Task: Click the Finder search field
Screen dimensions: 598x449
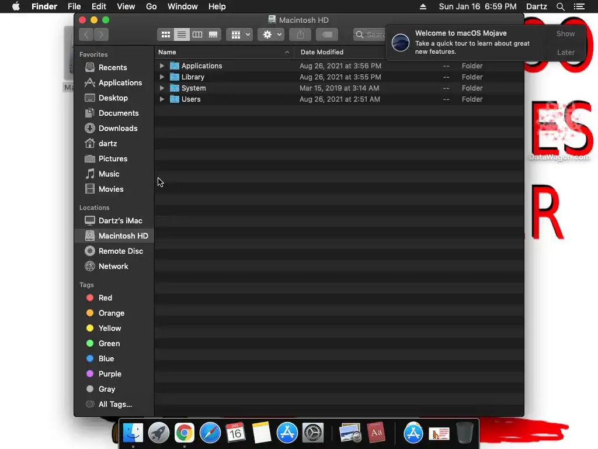Action: click(x=369, y=34)
